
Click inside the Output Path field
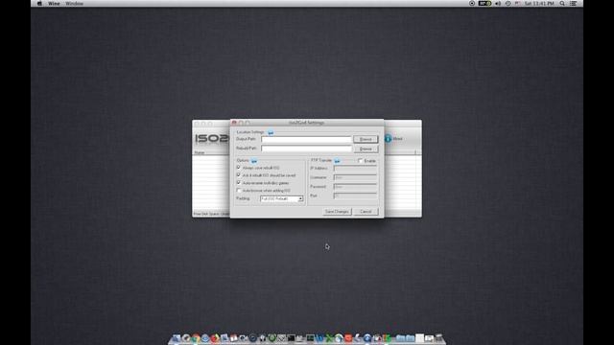click(306, 139)
